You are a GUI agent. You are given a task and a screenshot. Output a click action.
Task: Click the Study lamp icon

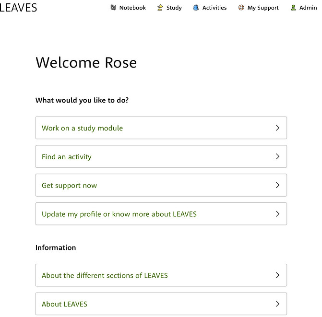coord(160,8)
